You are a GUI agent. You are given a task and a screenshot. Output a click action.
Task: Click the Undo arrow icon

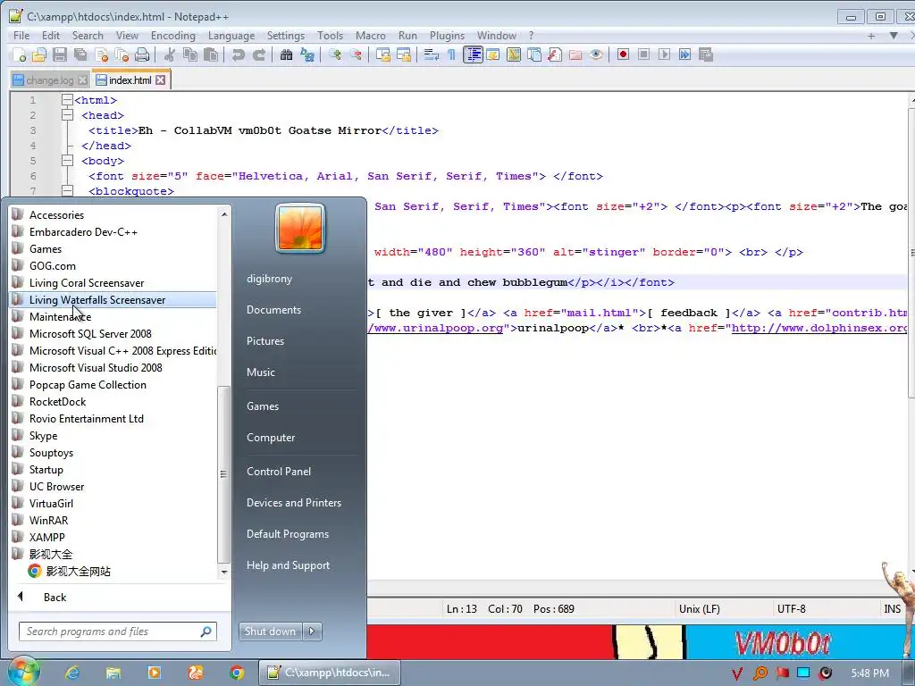(238, 54)
